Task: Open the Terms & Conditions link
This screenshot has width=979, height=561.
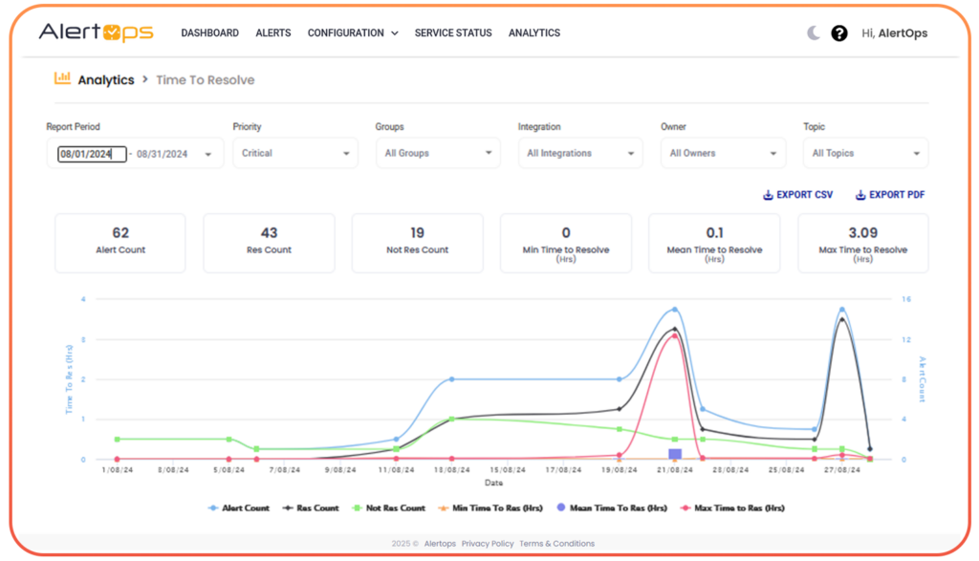Action: (x=555, y=543)
